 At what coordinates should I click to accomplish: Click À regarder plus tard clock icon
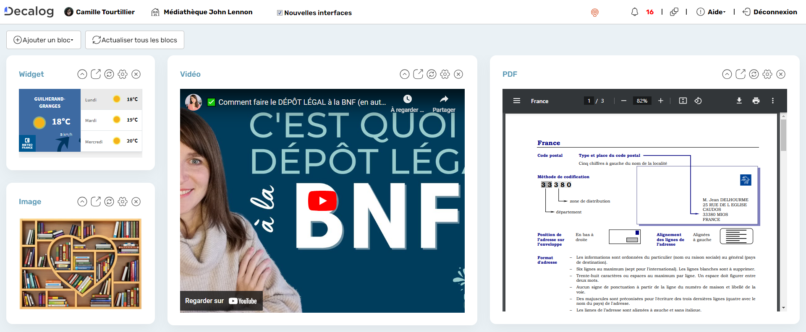coord(407,99)
